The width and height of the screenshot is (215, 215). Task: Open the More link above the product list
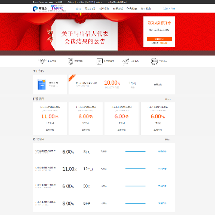click(167, 140)
